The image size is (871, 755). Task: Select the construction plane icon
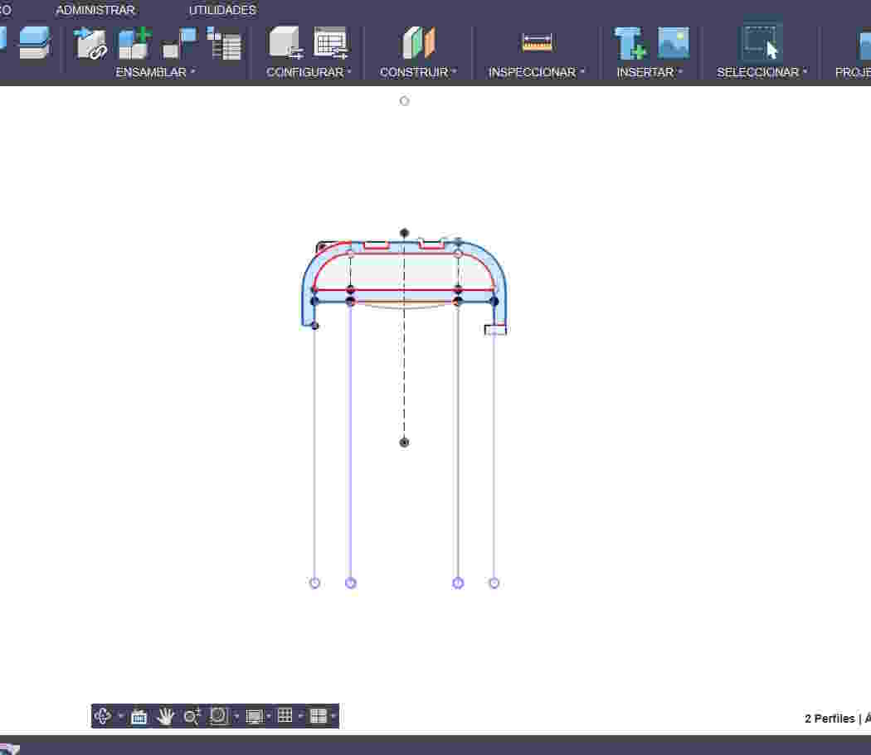[x=419, y=43]
